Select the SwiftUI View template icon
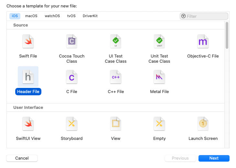The width and height of the screenshot is (236, 168). tap(28, 124)
